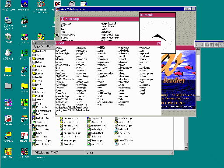Click the file window scroll down arrow
This screenshot has height=168, width=224.
tap(186, 148)
